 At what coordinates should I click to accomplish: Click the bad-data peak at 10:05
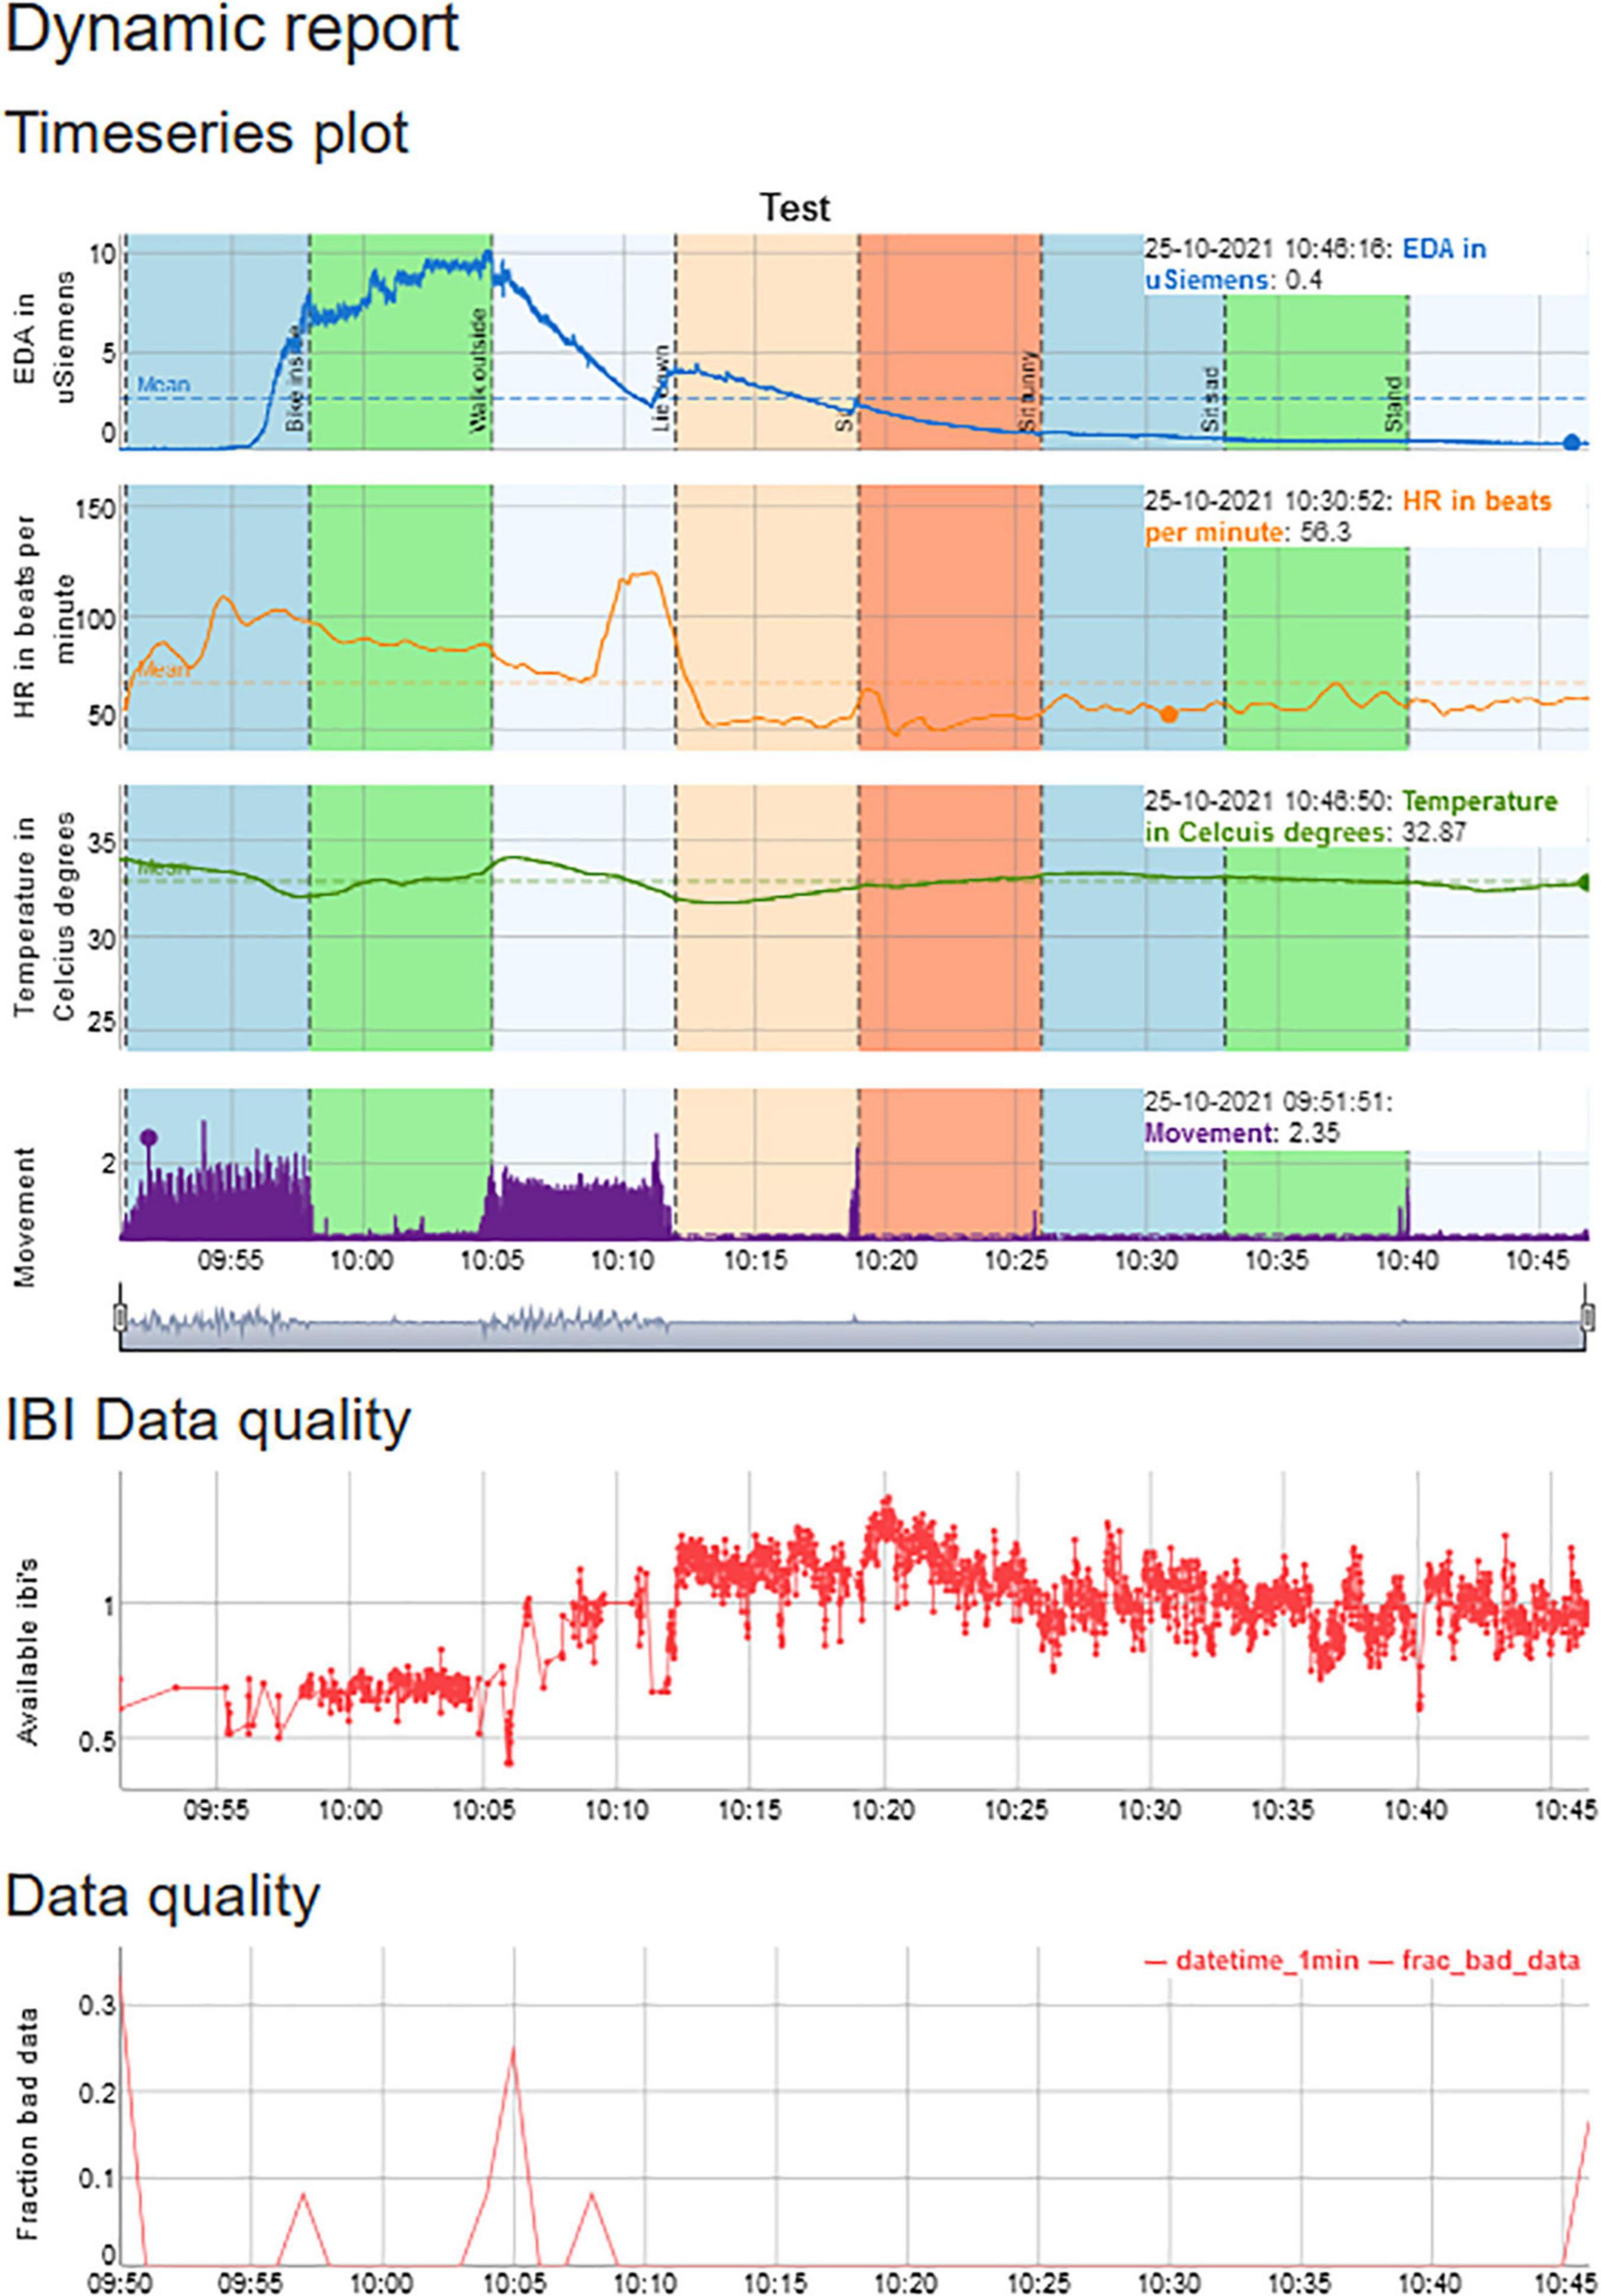point(513,2049)
